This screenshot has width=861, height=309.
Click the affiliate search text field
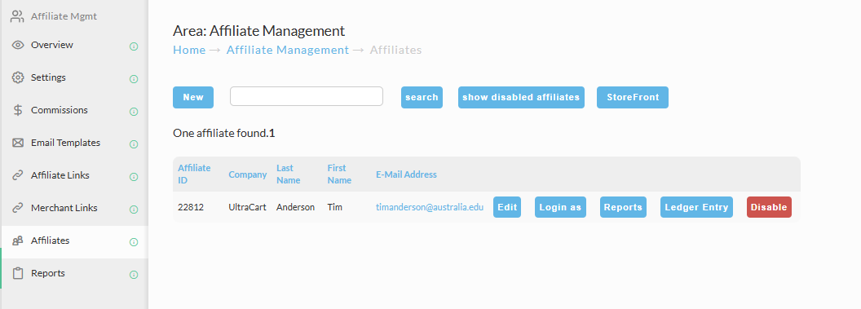307,96
